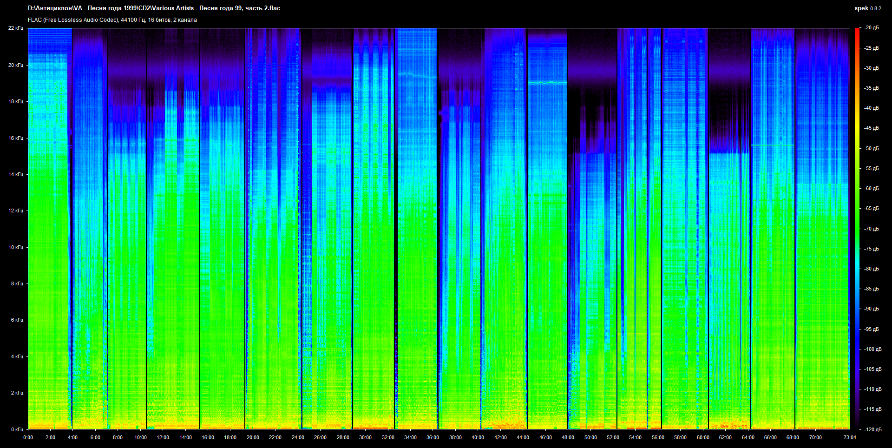Click the 0 кГц frequency axis label
892x448 pixels.
pos(17,429)
